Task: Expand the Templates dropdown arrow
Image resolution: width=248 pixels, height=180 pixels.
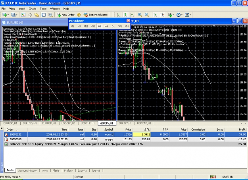Action: pyautogui.click(x=190, y=15)
